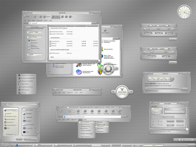Click the Refresh icon in browser toolbar
This screenshot has width=196, height=147.
[x=85, y=111]
